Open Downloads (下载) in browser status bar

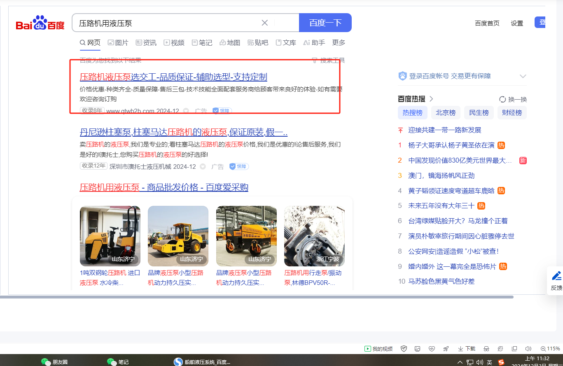point(467,349)
